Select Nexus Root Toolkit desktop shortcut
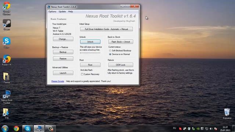The width and height of the screenshot is (235, 132). (x=7, y=97)
